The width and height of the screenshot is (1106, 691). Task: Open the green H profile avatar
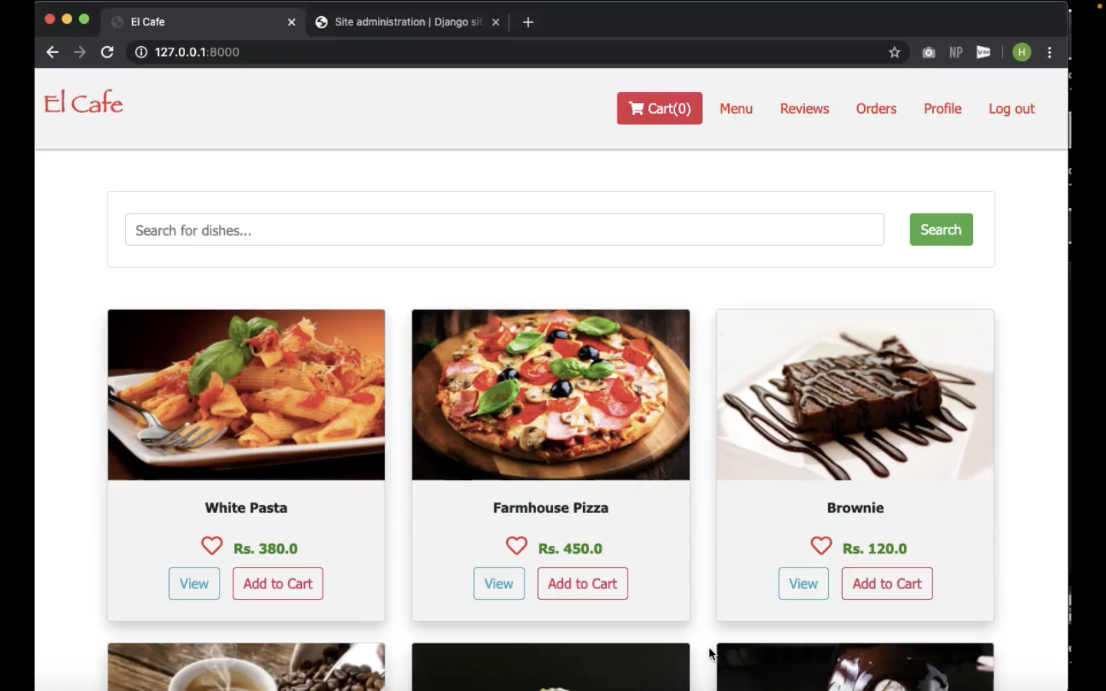(1022, 52)
